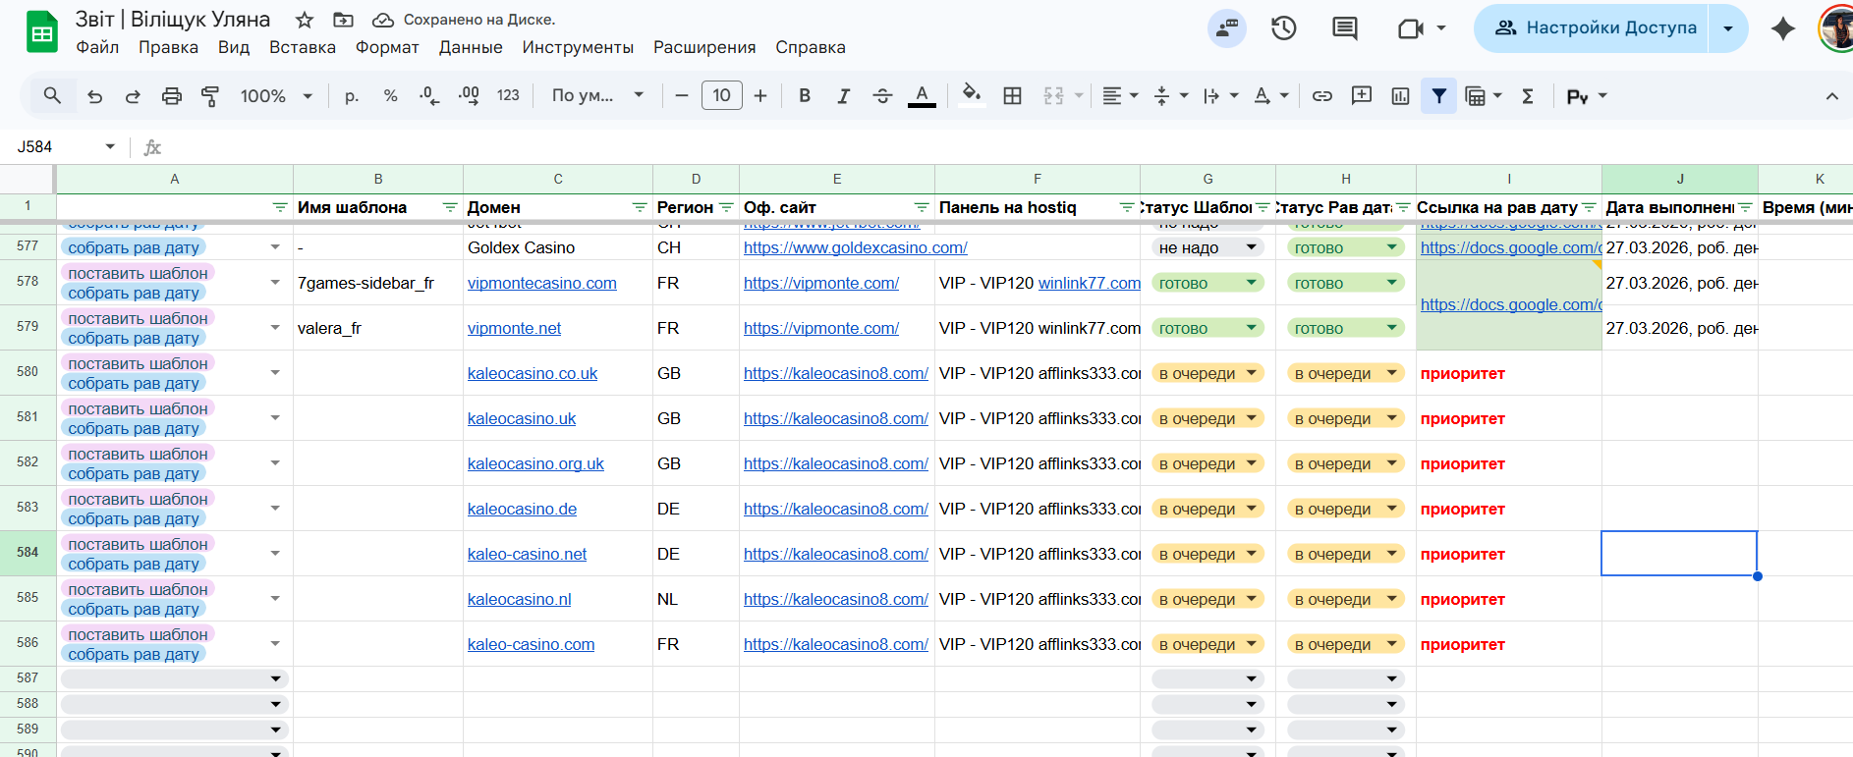Open the Расширения menu
The image size is (1853, 757).
tap(704, 47)
